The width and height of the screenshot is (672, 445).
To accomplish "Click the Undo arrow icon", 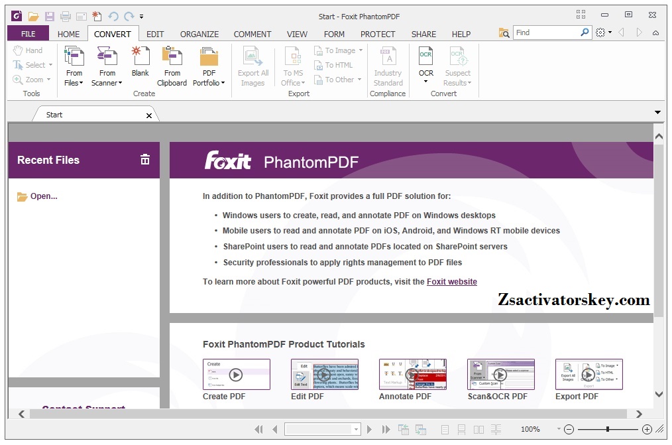I will pyautogui.click(x=113, y=17).
